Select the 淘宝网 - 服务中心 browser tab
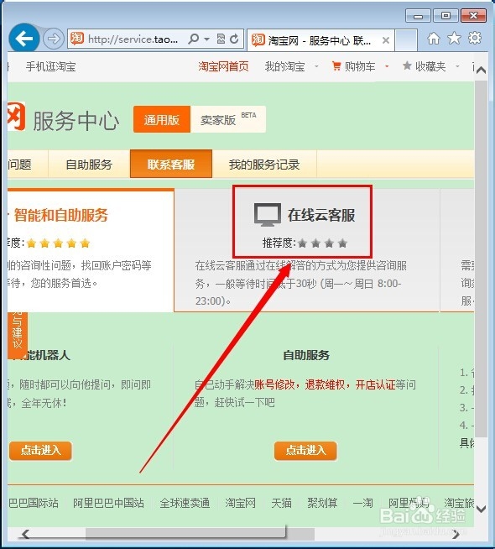Image resolution: width=495 pixels, height=549 pixels. pyautogui.click(x=320, y=40)
